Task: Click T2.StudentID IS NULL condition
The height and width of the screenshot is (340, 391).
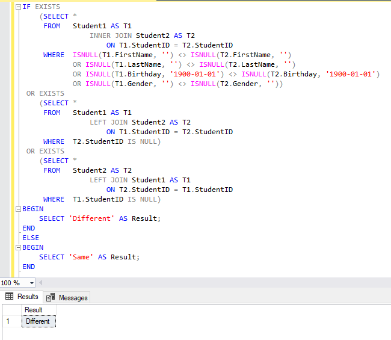Action: (x=117, y=141)
